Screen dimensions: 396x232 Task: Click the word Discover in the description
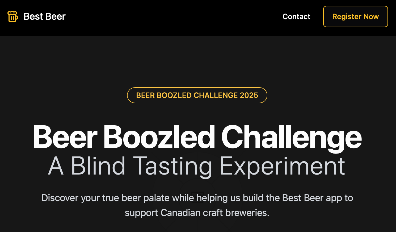[60, 198]
